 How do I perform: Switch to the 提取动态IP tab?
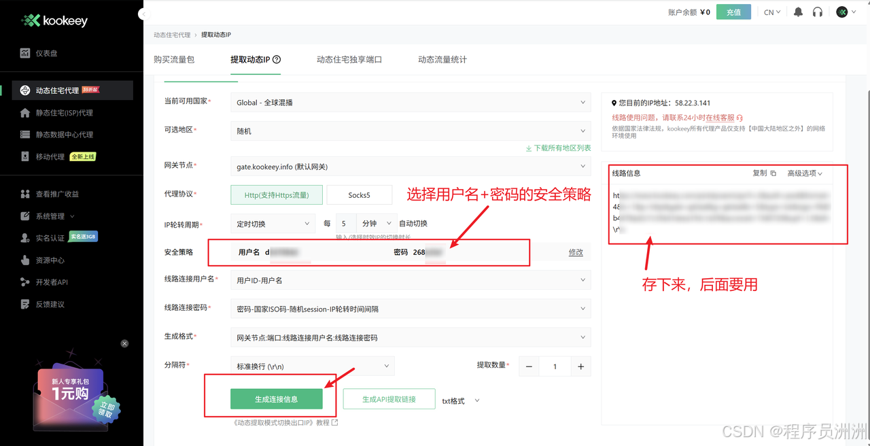point(250,60)
